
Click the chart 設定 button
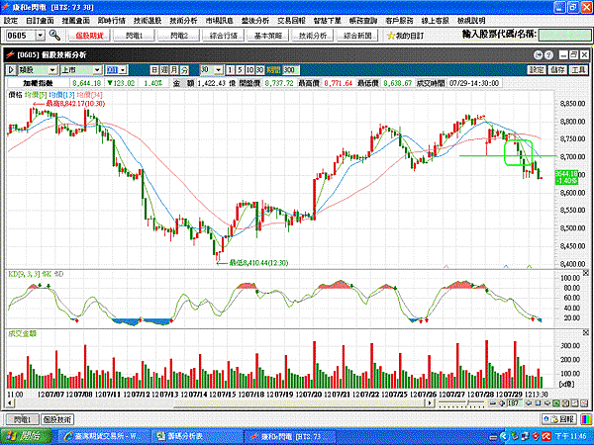(x=537, y=70)
